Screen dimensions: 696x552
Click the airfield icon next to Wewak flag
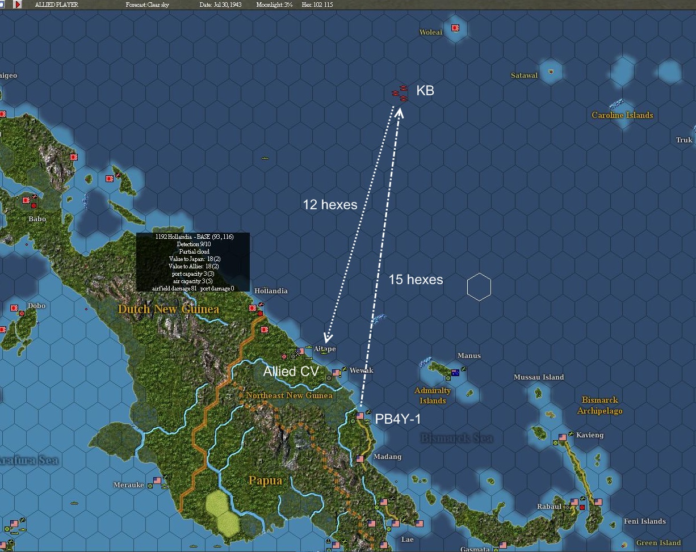pos(344,369)
